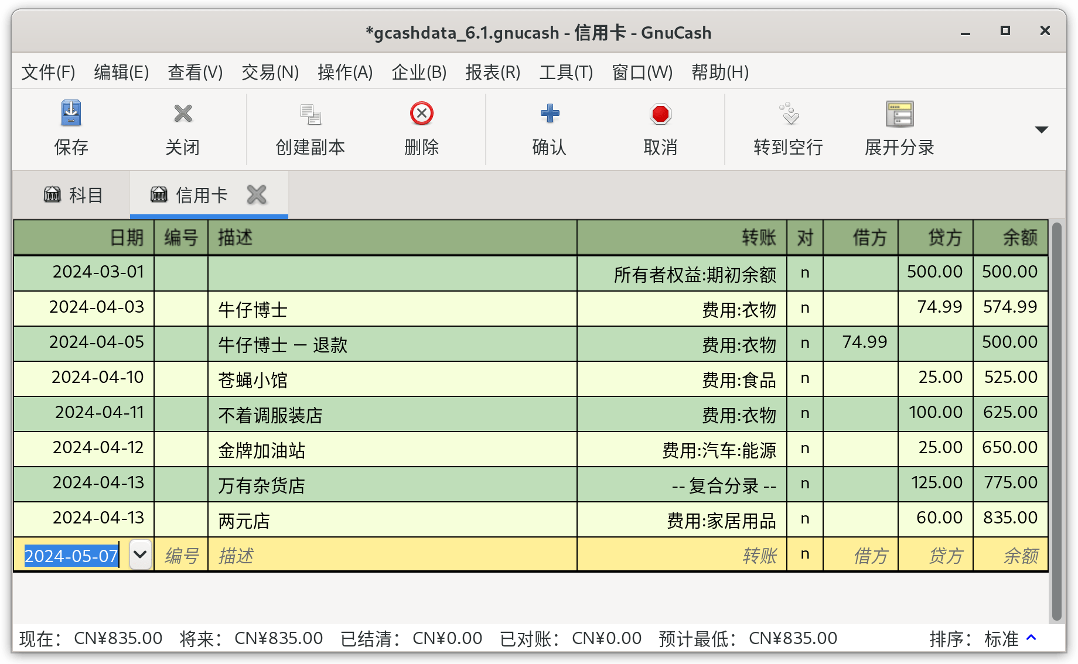Select the 两元店 description cell

click(x=393, y=519)
